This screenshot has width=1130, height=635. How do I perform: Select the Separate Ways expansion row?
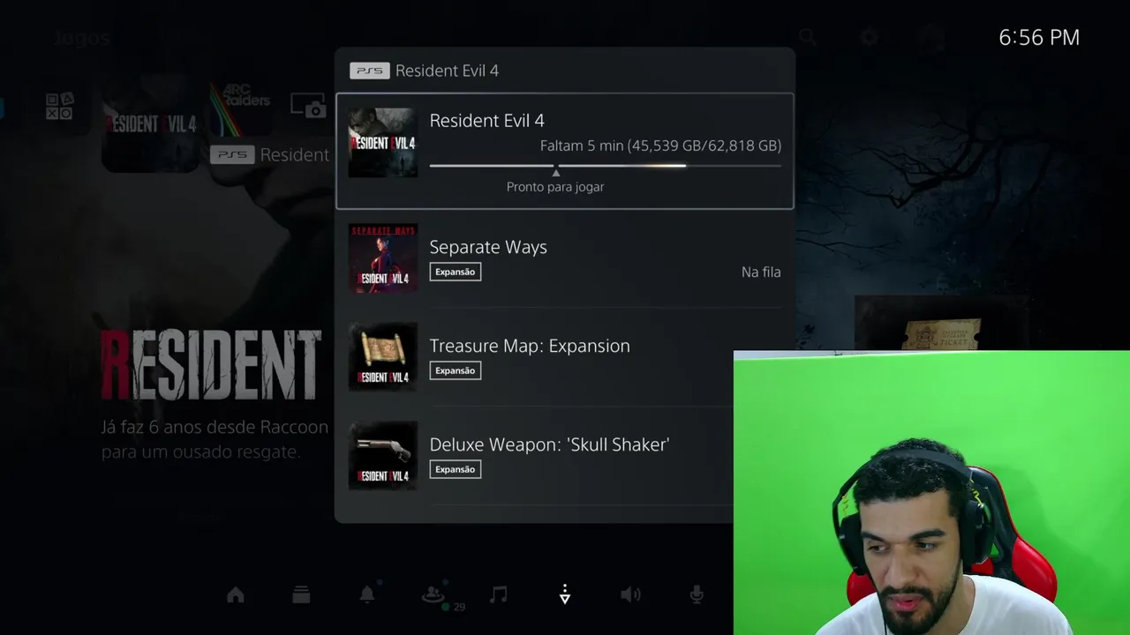click(565, 258)
